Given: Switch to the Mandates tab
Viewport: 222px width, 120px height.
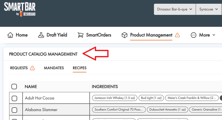Looking at the screenshot, I should [x=54, y=68].
